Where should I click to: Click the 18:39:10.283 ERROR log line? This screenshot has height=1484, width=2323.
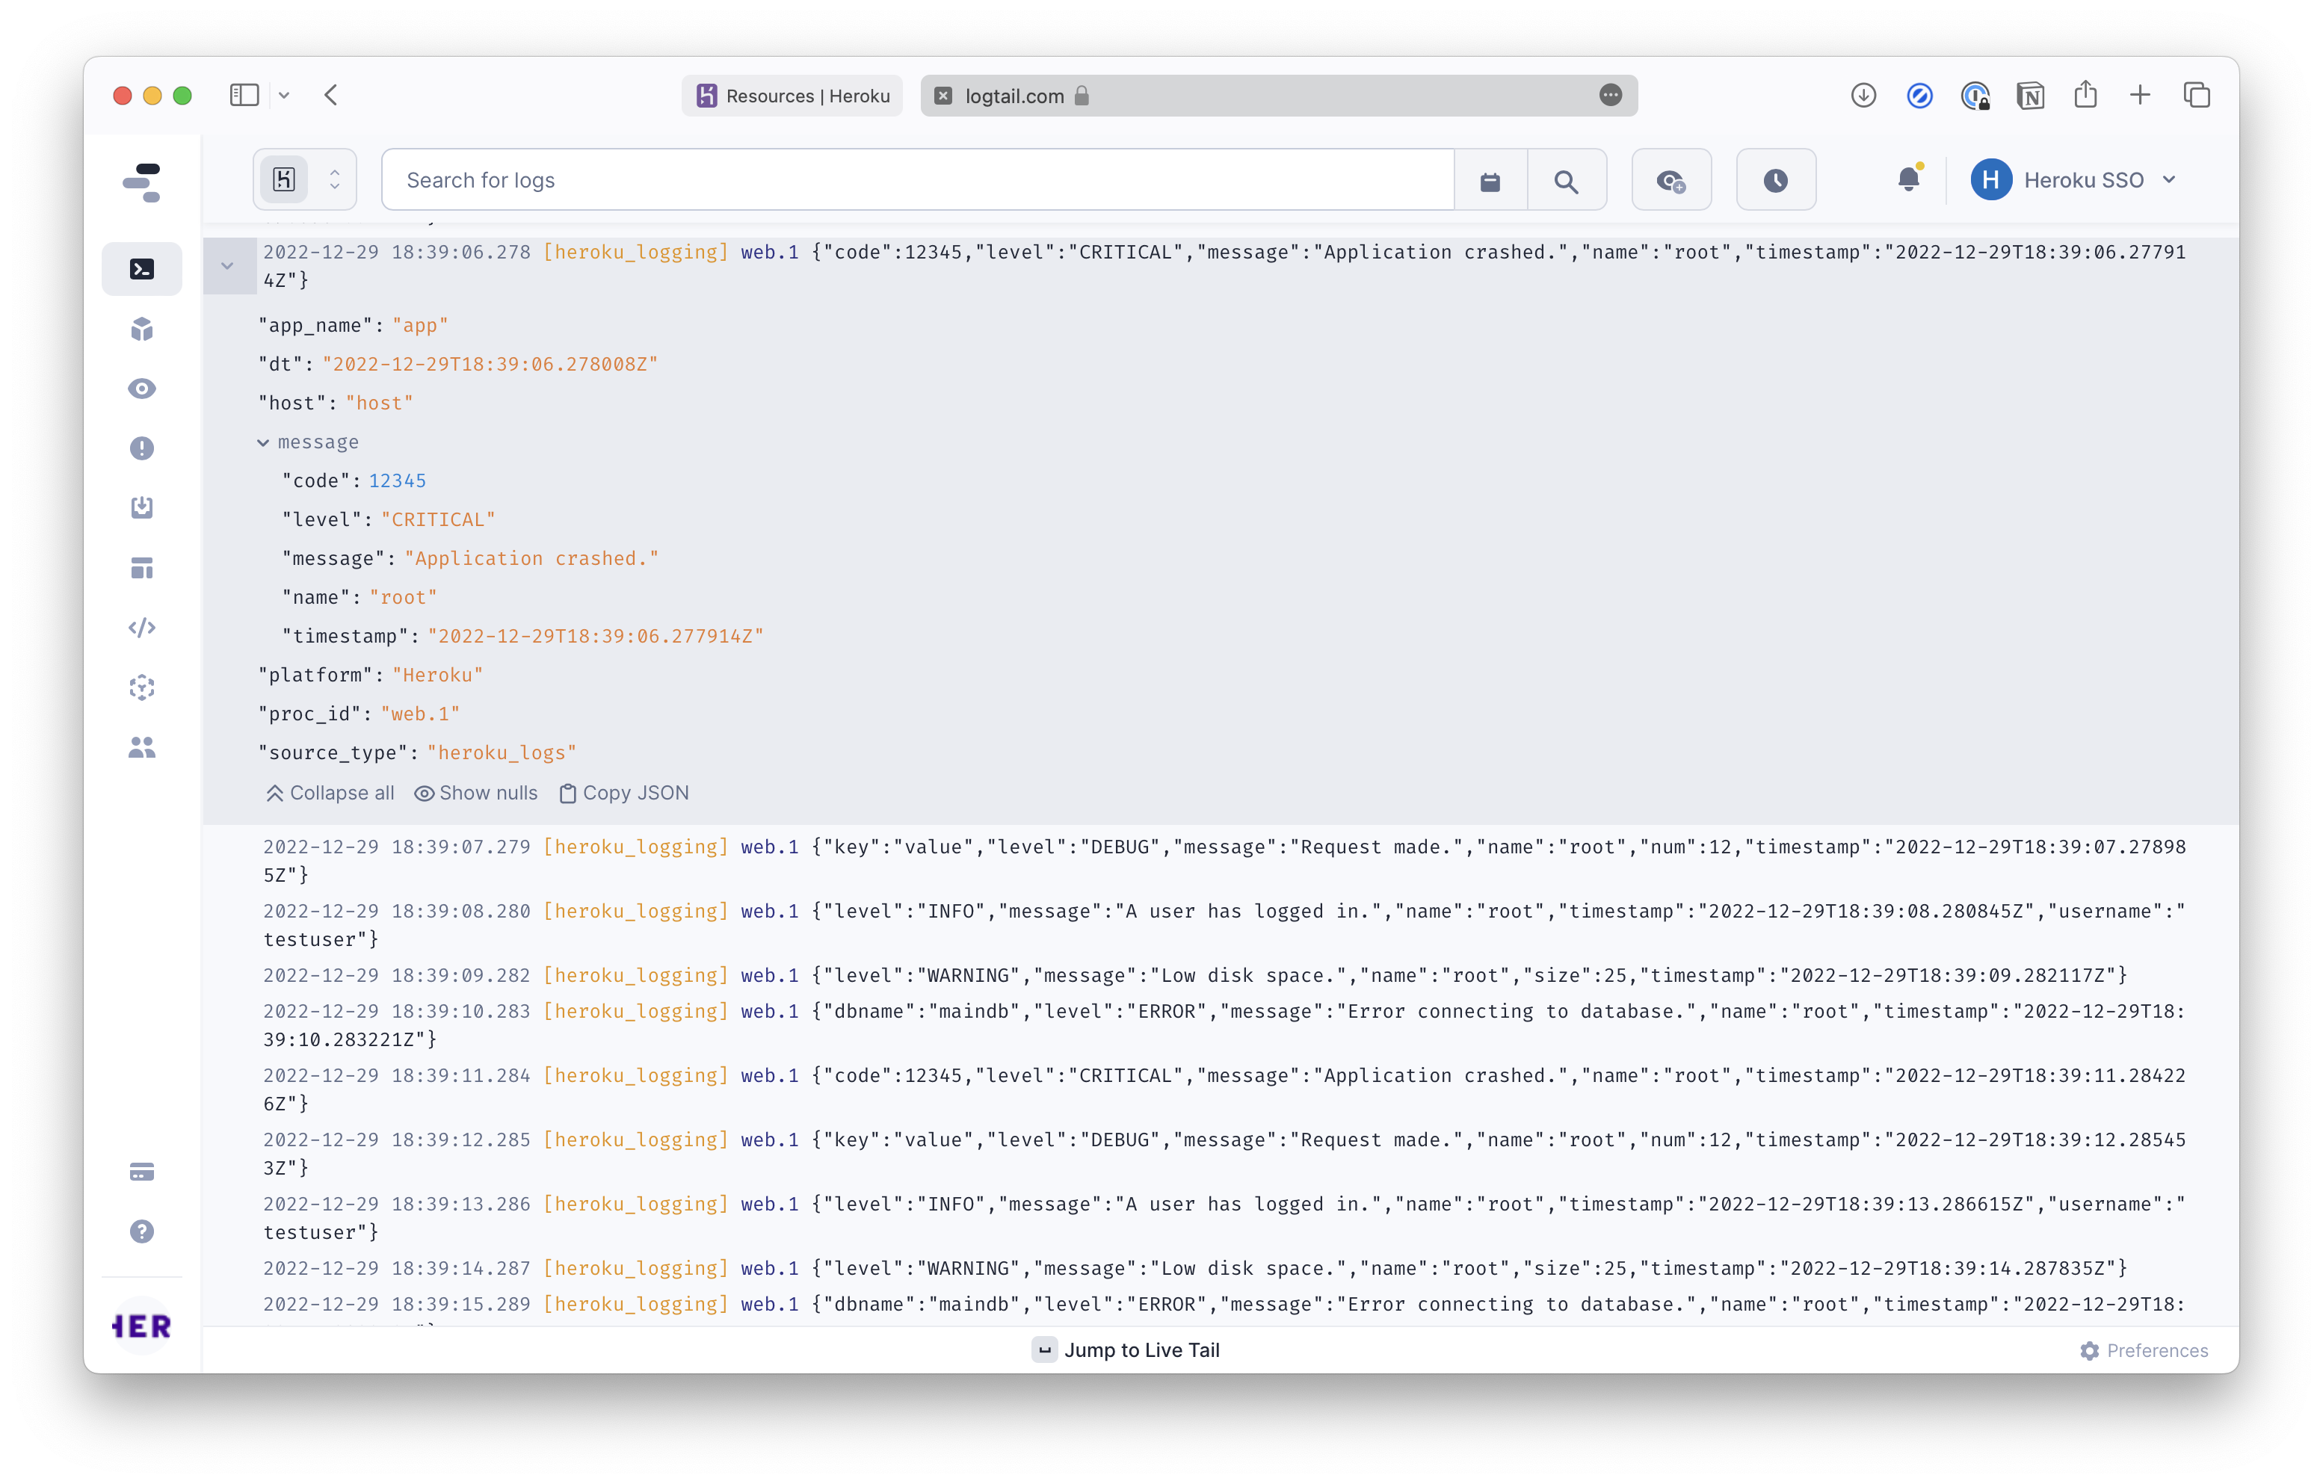click(x=1225, y=1025)
